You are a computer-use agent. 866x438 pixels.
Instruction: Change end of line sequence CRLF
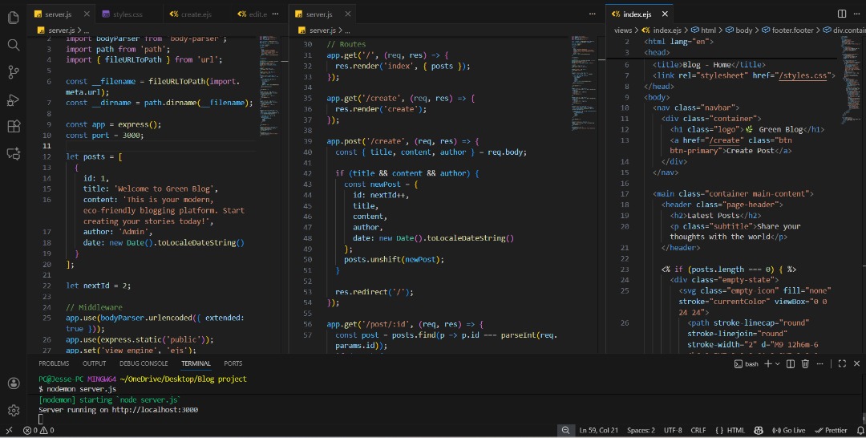click(698, 430)
